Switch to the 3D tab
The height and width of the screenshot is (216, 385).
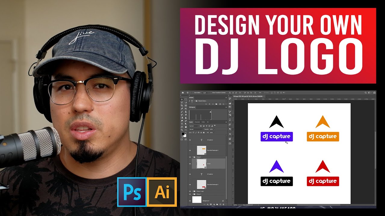208,122
